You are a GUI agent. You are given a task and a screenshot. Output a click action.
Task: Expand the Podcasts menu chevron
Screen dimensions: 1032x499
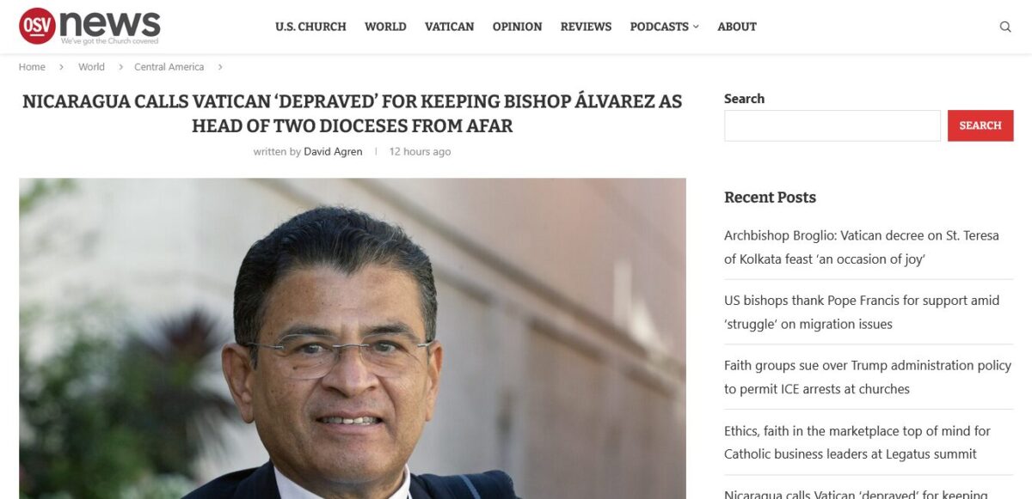pyautogui.click(x=696, y=27)
